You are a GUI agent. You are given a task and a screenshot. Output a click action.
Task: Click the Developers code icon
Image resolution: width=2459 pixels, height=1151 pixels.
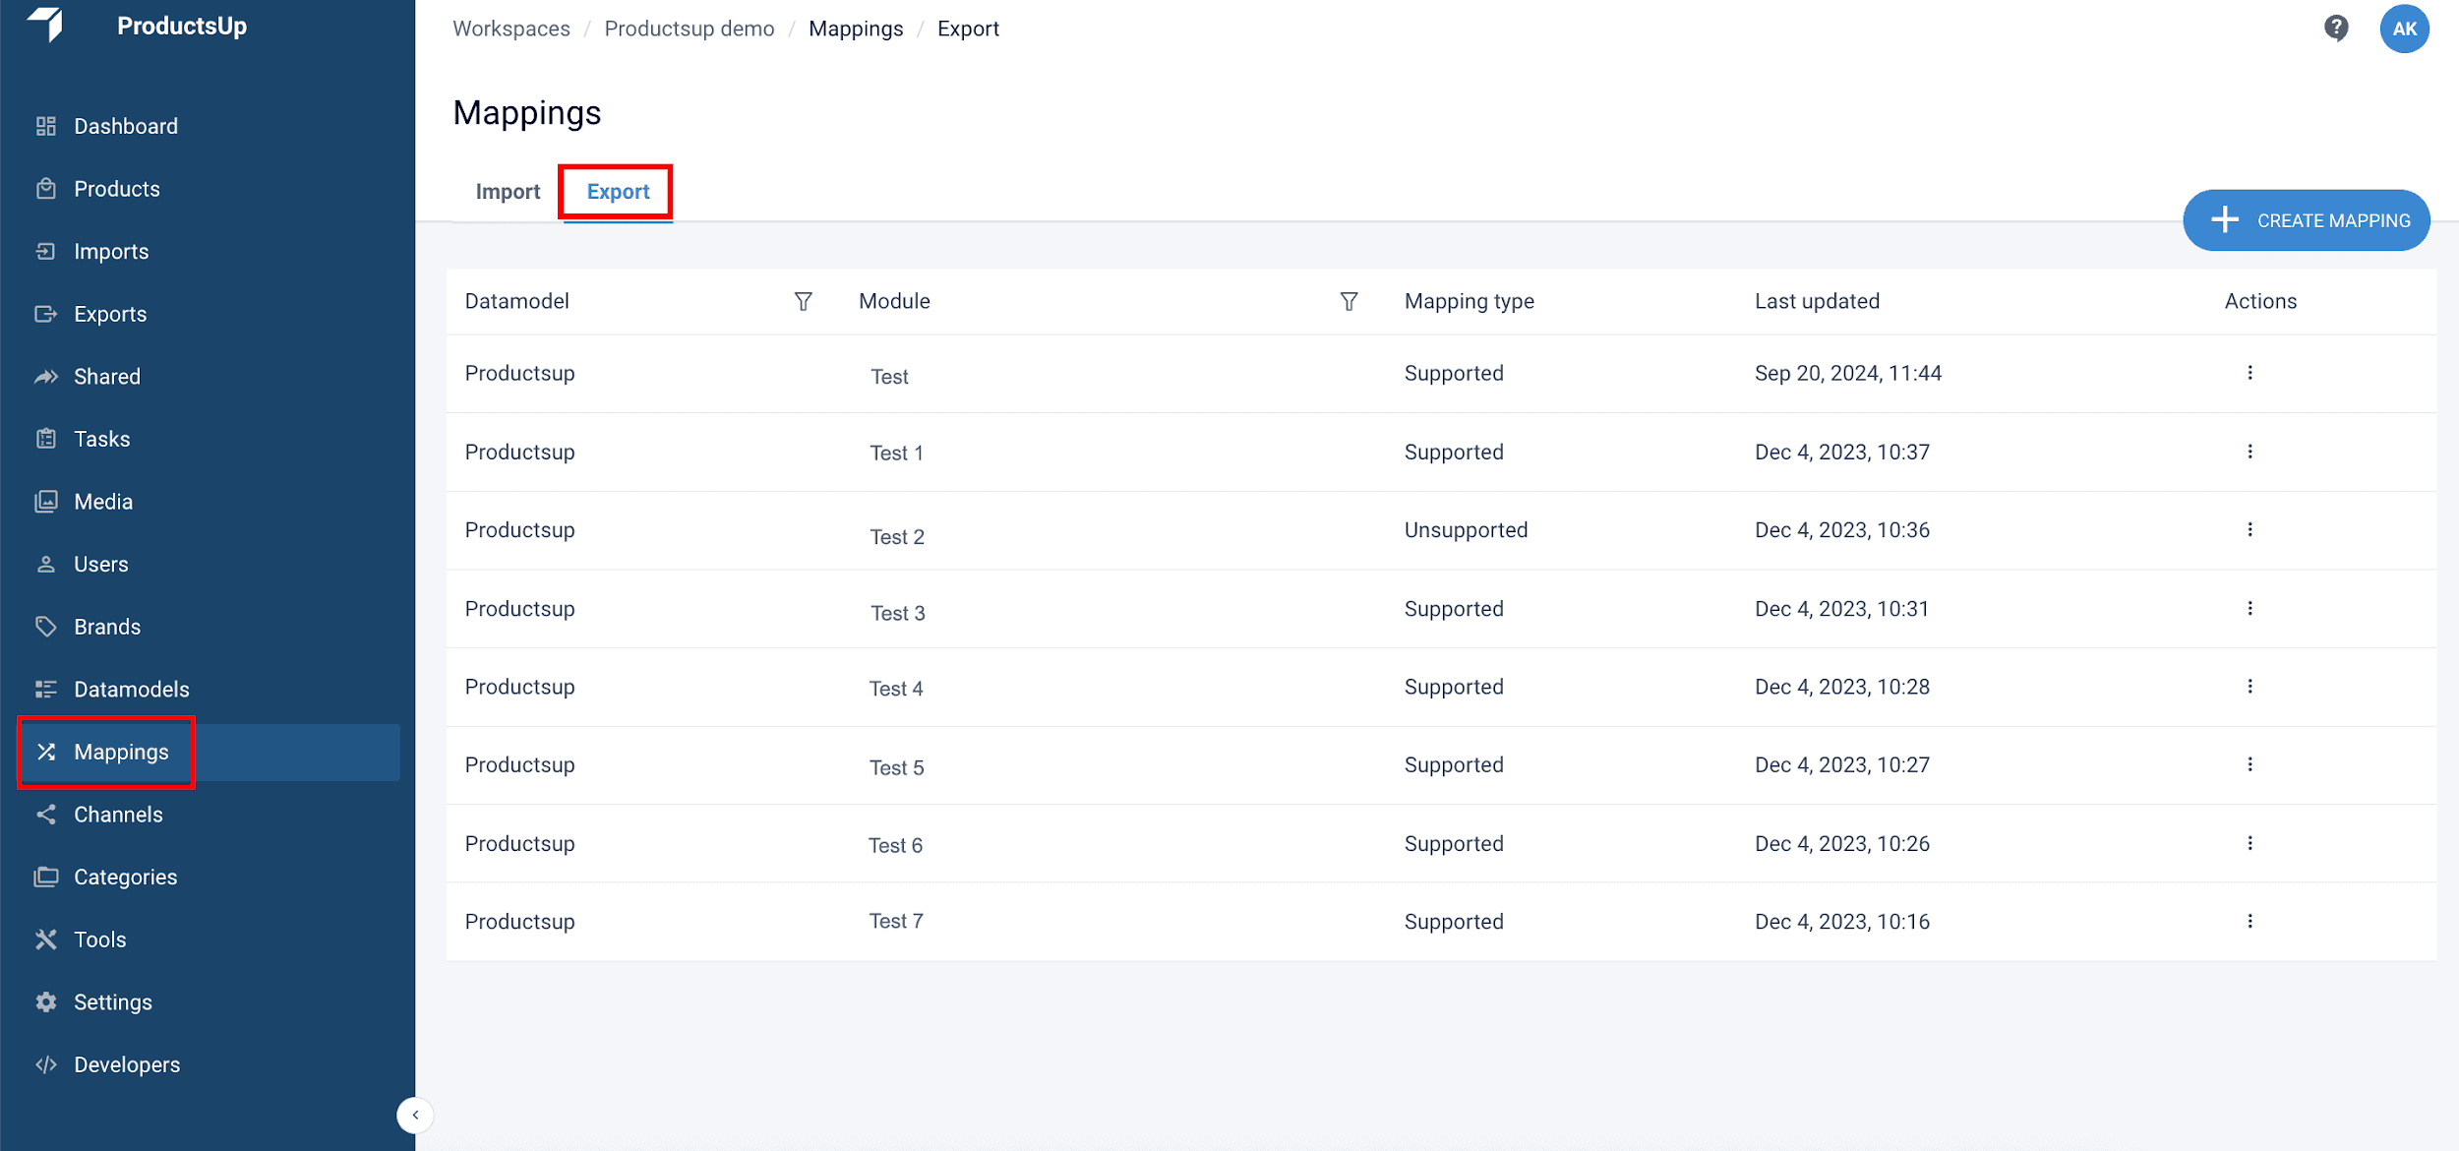point(45,1064)
